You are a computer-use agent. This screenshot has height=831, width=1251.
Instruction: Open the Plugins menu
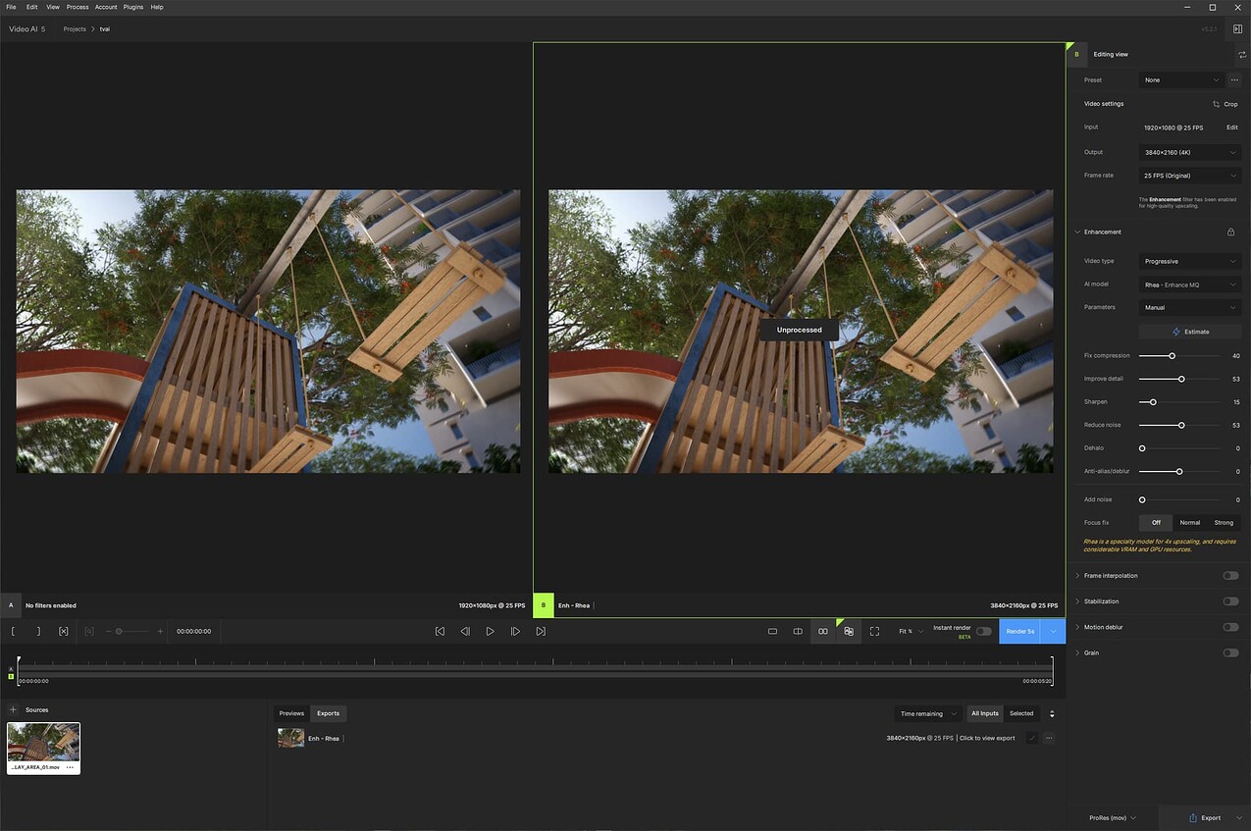(133, 7)
